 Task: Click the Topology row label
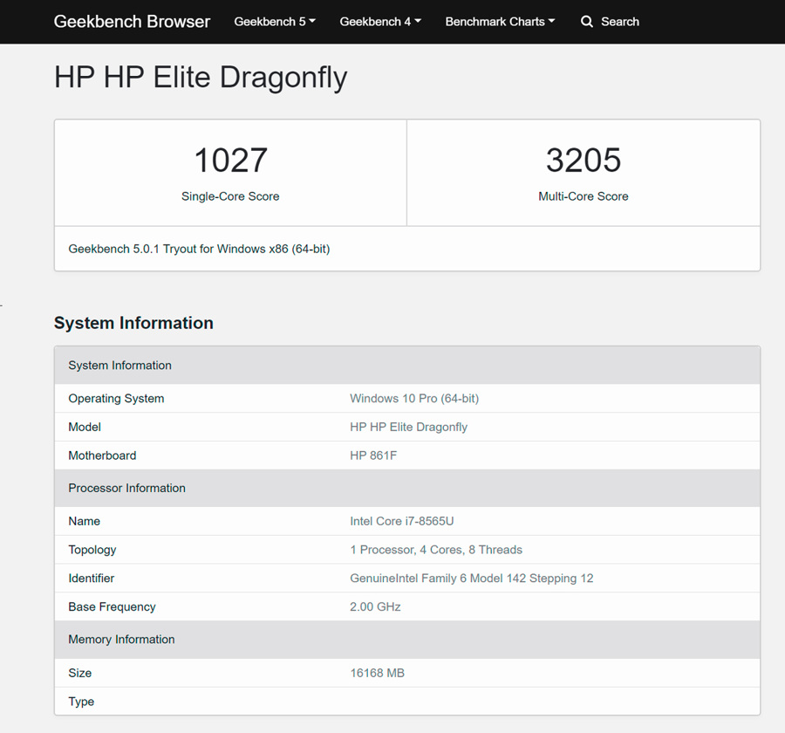pos(92,550)
